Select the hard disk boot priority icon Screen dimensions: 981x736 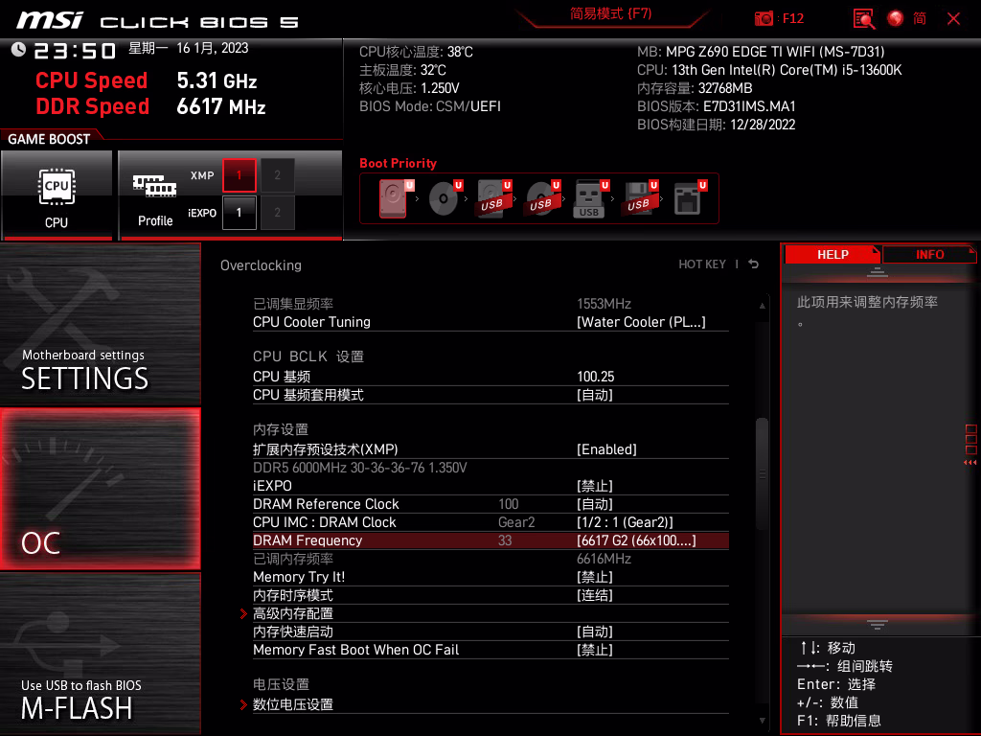pyautogui.click(x=393, y=198)
